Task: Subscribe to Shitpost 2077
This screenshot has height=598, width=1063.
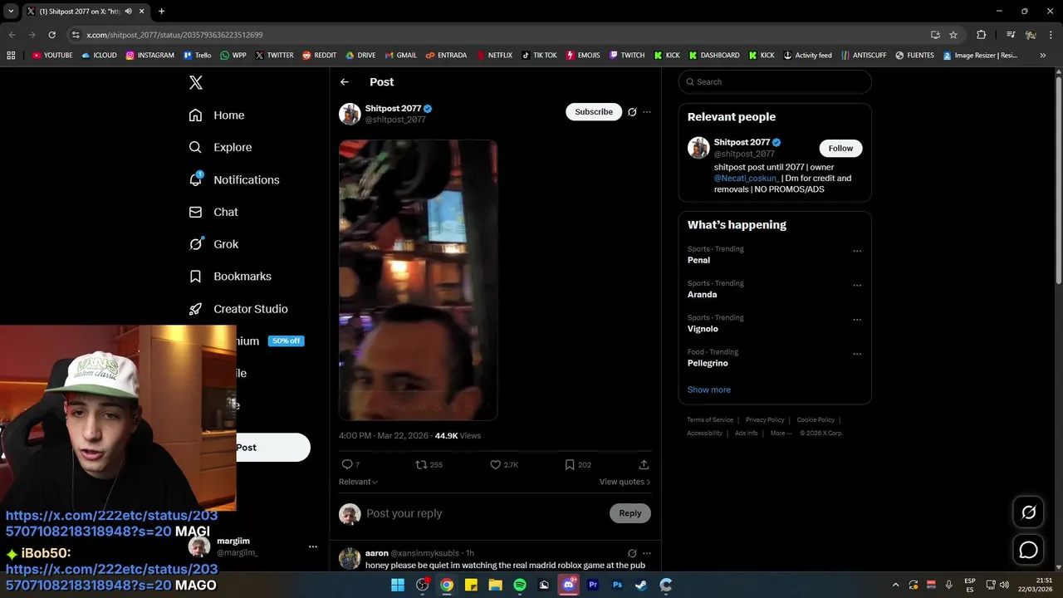Action: 594,111
